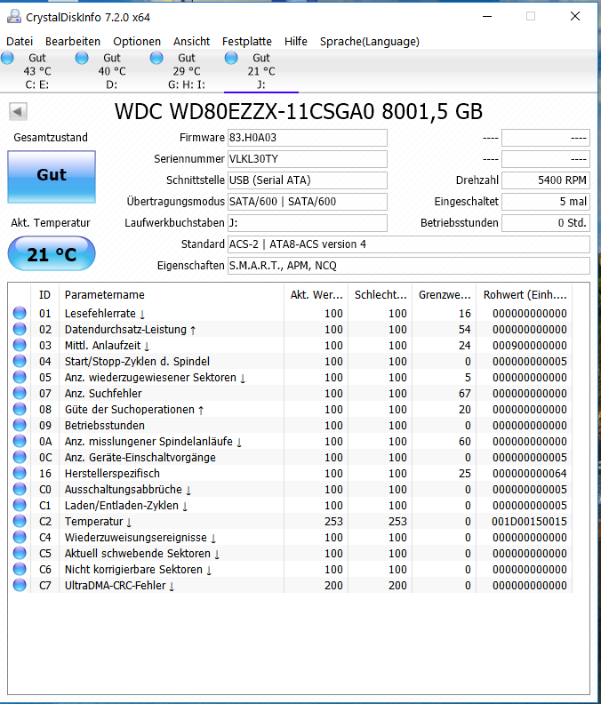Click the CrystalDiskInfo title bar icon
This screenshot has width=601, height=704.
[14, 17]
